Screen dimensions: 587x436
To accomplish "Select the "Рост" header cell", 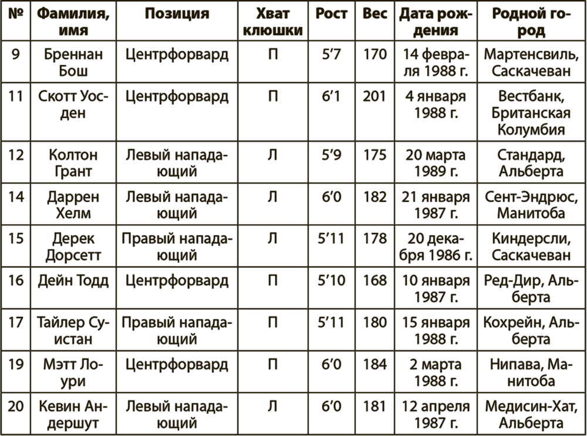I will click(332, 15).
